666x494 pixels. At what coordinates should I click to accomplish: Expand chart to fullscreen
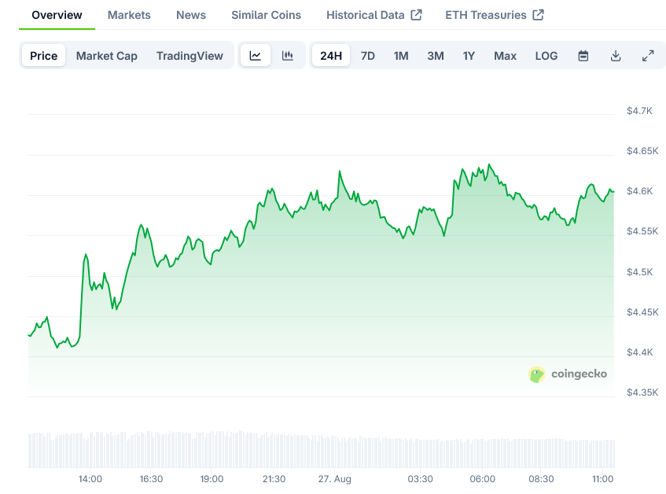[648, 56]
